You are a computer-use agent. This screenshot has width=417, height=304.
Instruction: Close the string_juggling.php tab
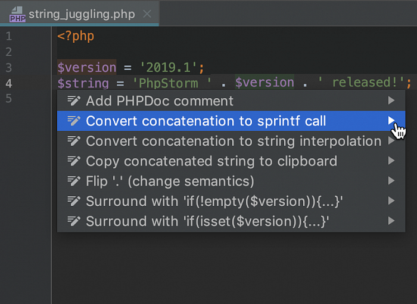[147, 14]
